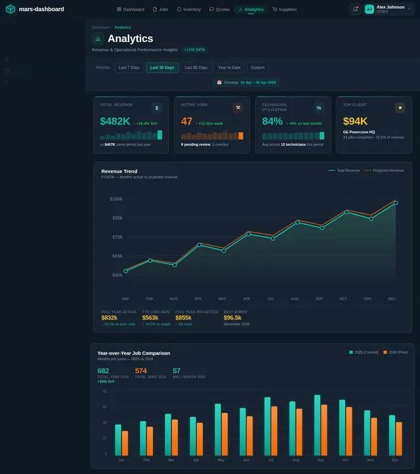Click the January data point on Revenue Trend
Screen dimensions: 420x474
click(x=126, y=271)
